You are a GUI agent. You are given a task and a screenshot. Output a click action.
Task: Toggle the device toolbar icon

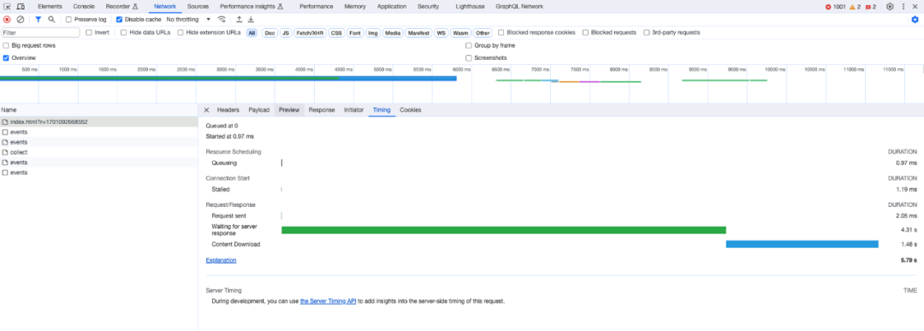click(x=21, y=7)
